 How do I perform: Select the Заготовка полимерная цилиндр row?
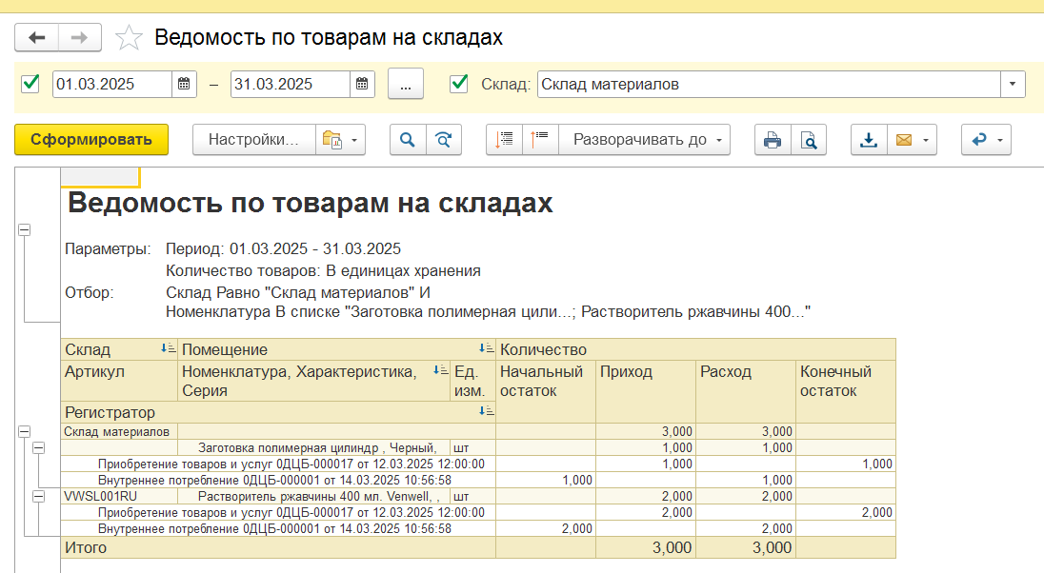(314, 448)
